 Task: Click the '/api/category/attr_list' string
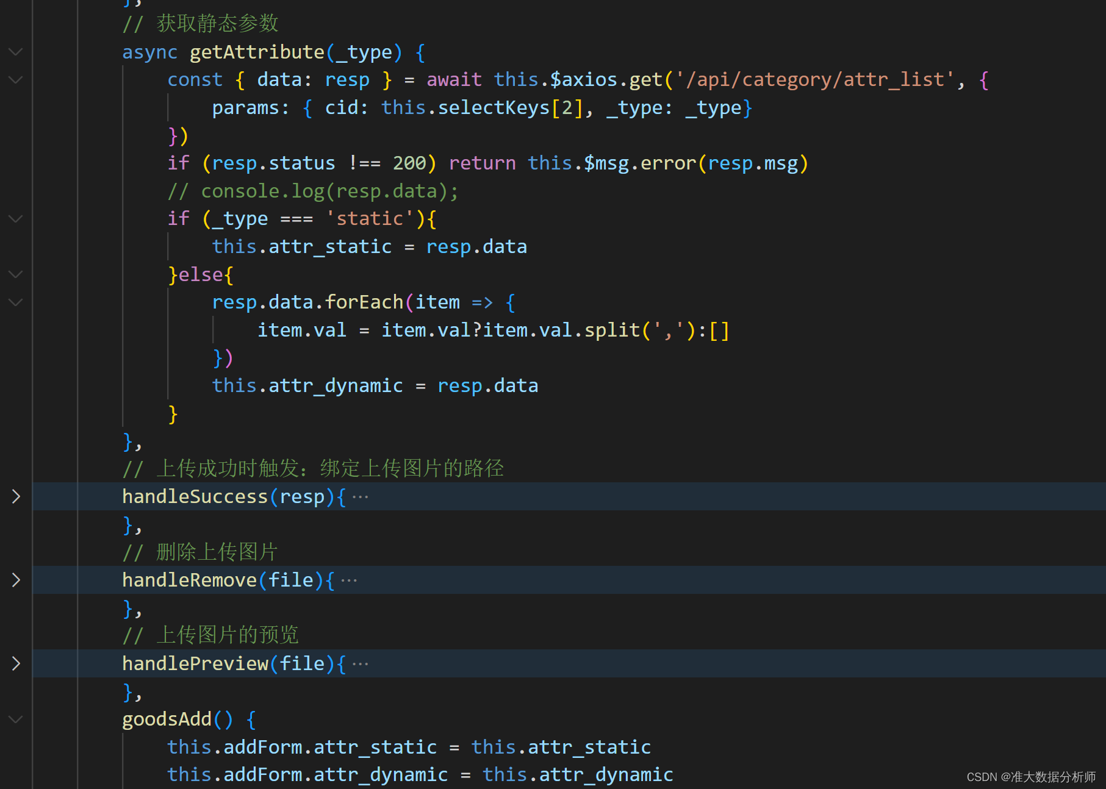point(814,80)
